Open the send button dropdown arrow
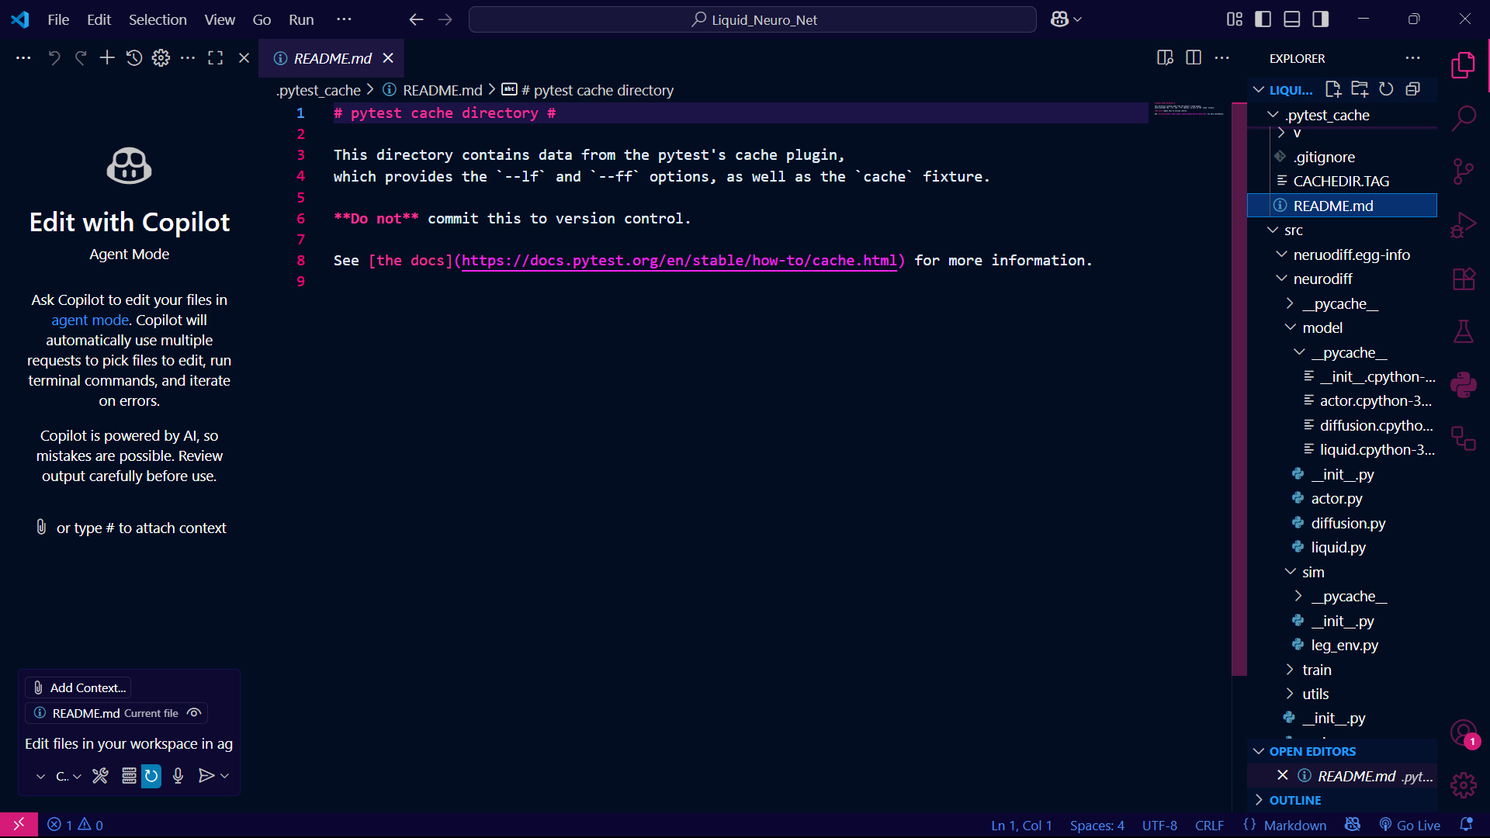 point(225,776)
